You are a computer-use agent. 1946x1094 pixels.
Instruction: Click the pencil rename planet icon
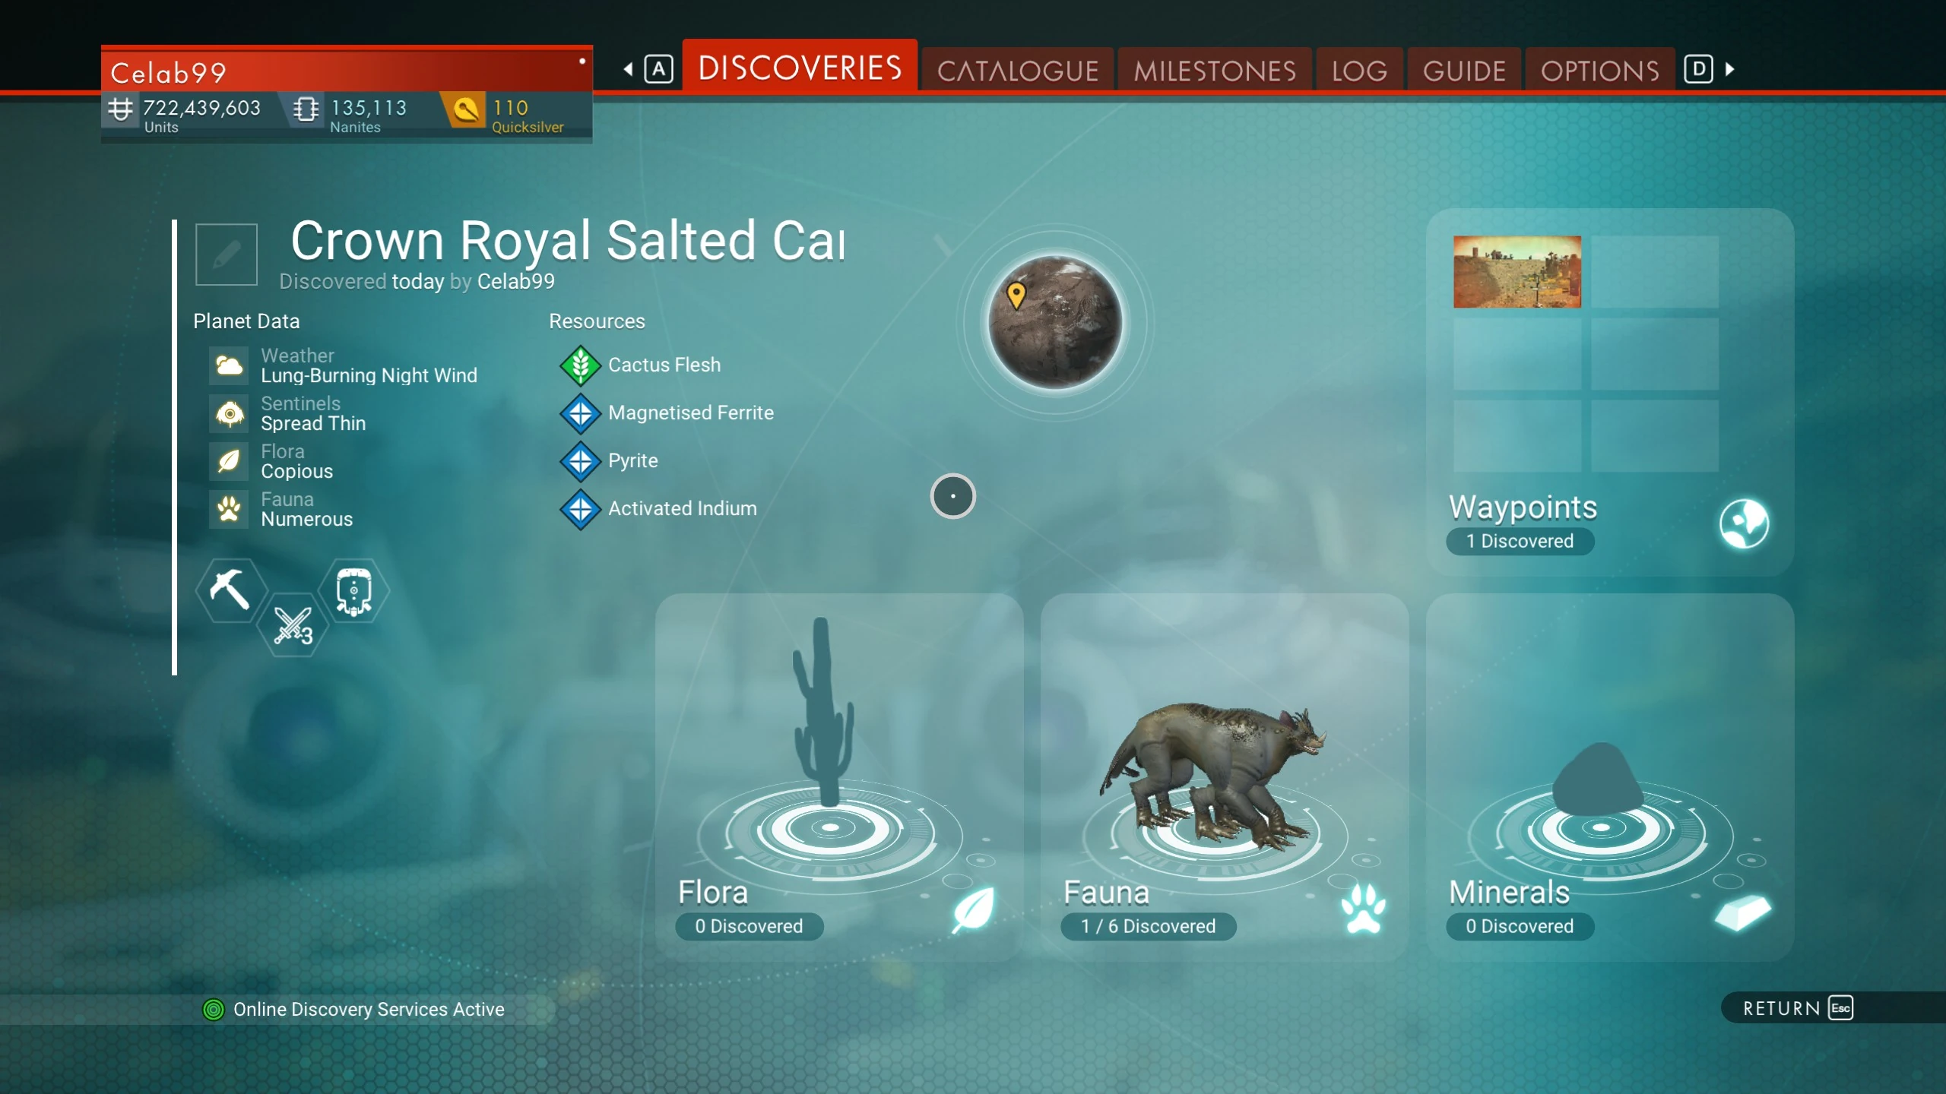click(x=227, y=255)
